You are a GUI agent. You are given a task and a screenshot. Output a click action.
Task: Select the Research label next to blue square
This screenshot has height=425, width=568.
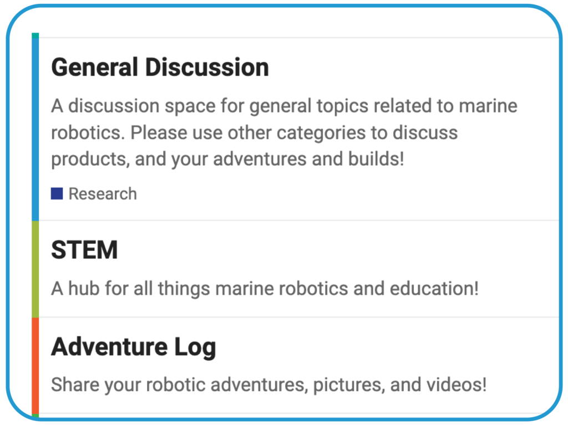click(102, 193)
